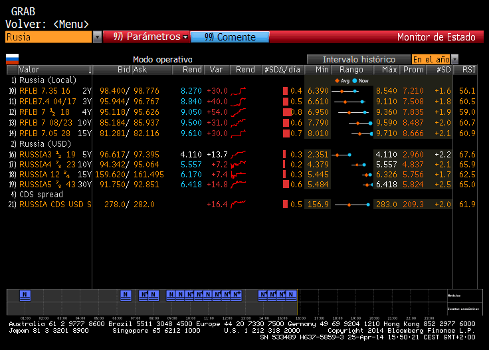
Task: Click the Var column header
Action: coord(217,70)
